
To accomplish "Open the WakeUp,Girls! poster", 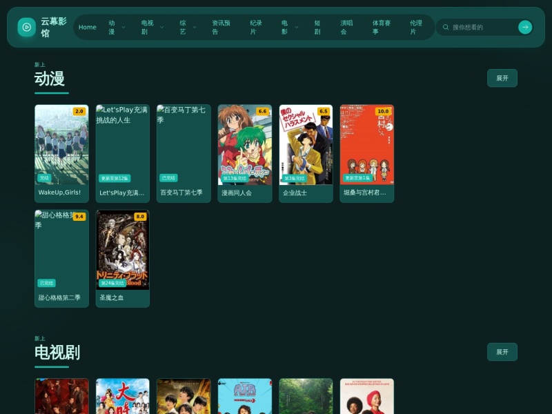I will pyautogui.click(x=61, y=145).
